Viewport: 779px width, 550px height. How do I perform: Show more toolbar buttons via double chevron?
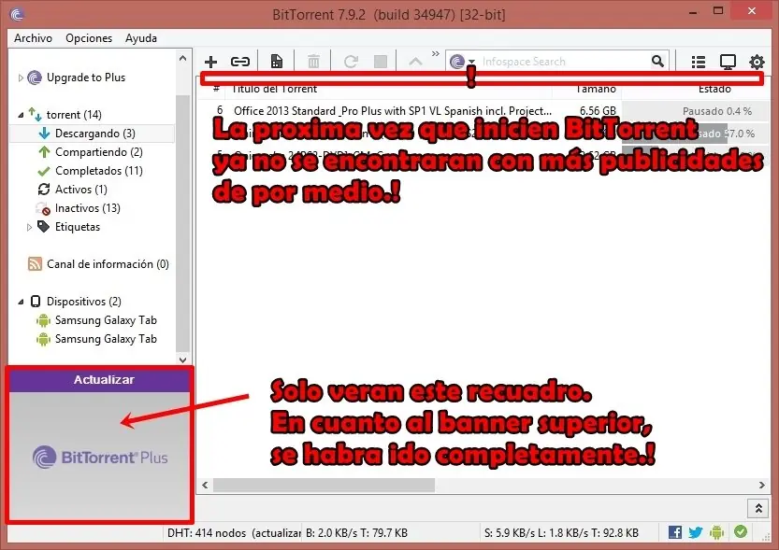point(436,53)
